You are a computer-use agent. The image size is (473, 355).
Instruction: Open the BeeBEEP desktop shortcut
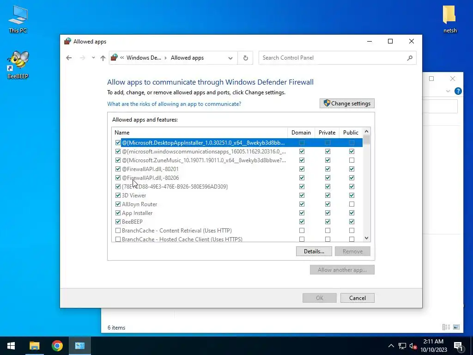[18, 65]
